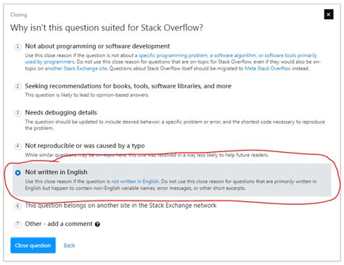
Task: Click Other - add a comment label
Action: 59,224
